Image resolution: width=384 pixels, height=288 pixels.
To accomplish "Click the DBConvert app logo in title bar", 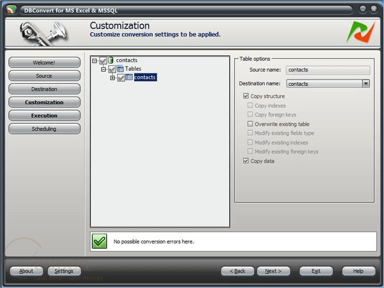I will coord(12,10).
